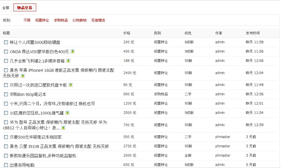
Task: Check the box for 只用过一次的进口塑胶托盘卡板
Action: pos(6,85)
